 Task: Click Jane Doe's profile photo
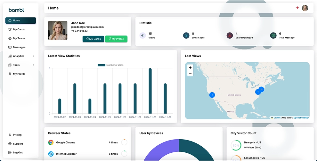click(58, 30)
